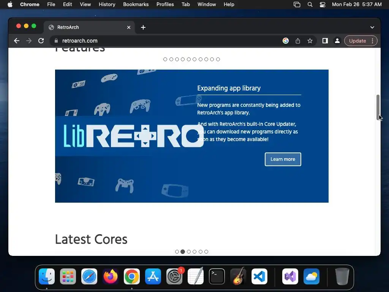Open the File menu
Screen dimensions: 389x292
tap(51, 5)
